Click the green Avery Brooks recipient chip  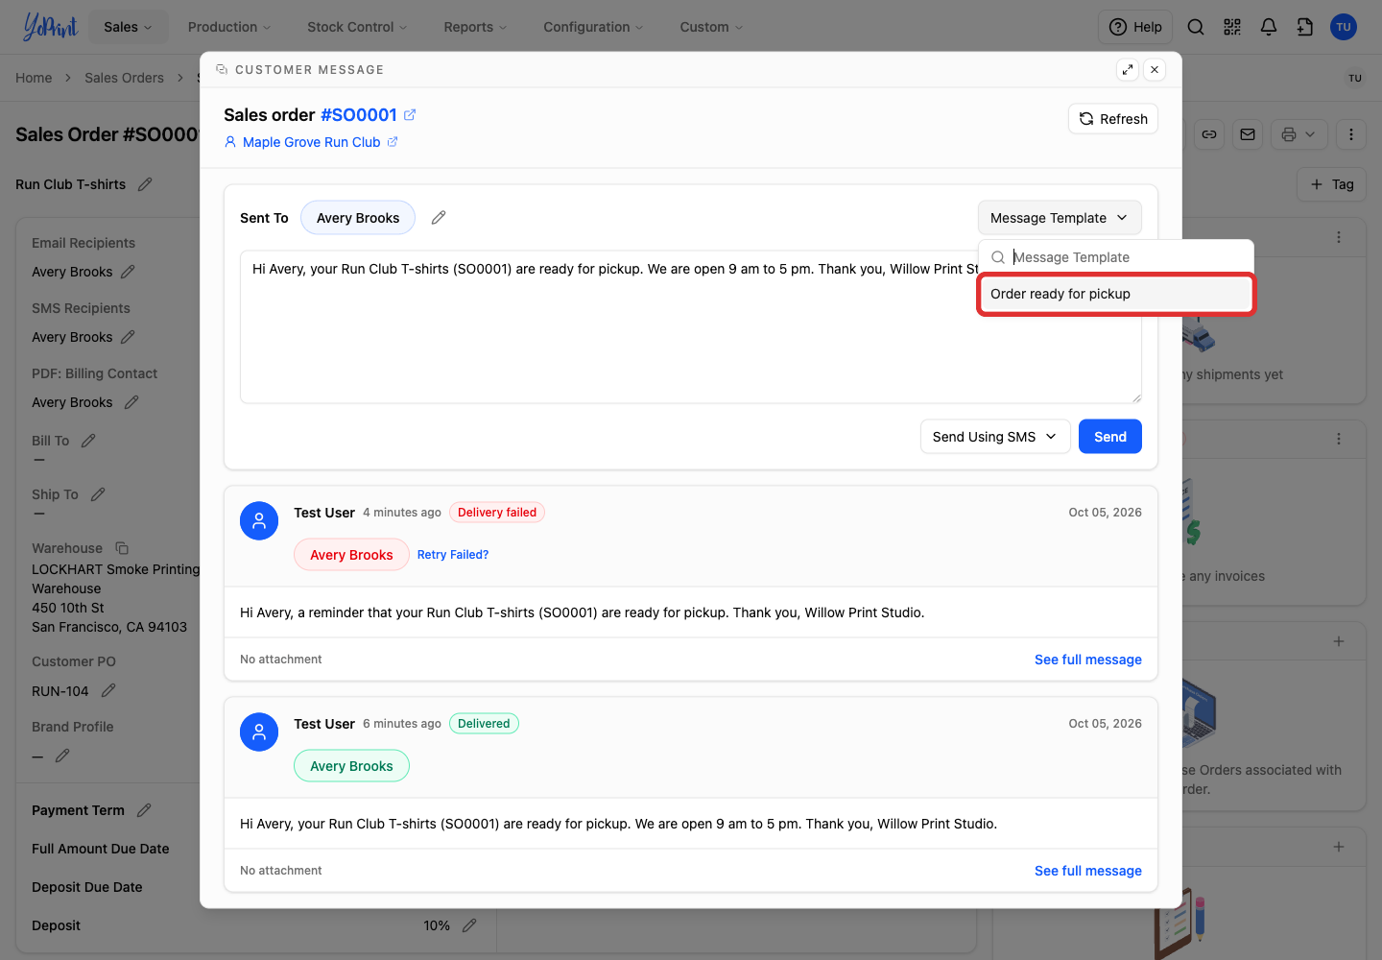[x=351, y=766]
